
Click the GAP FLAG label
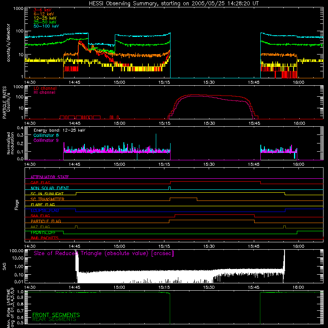tap(40, 182)
